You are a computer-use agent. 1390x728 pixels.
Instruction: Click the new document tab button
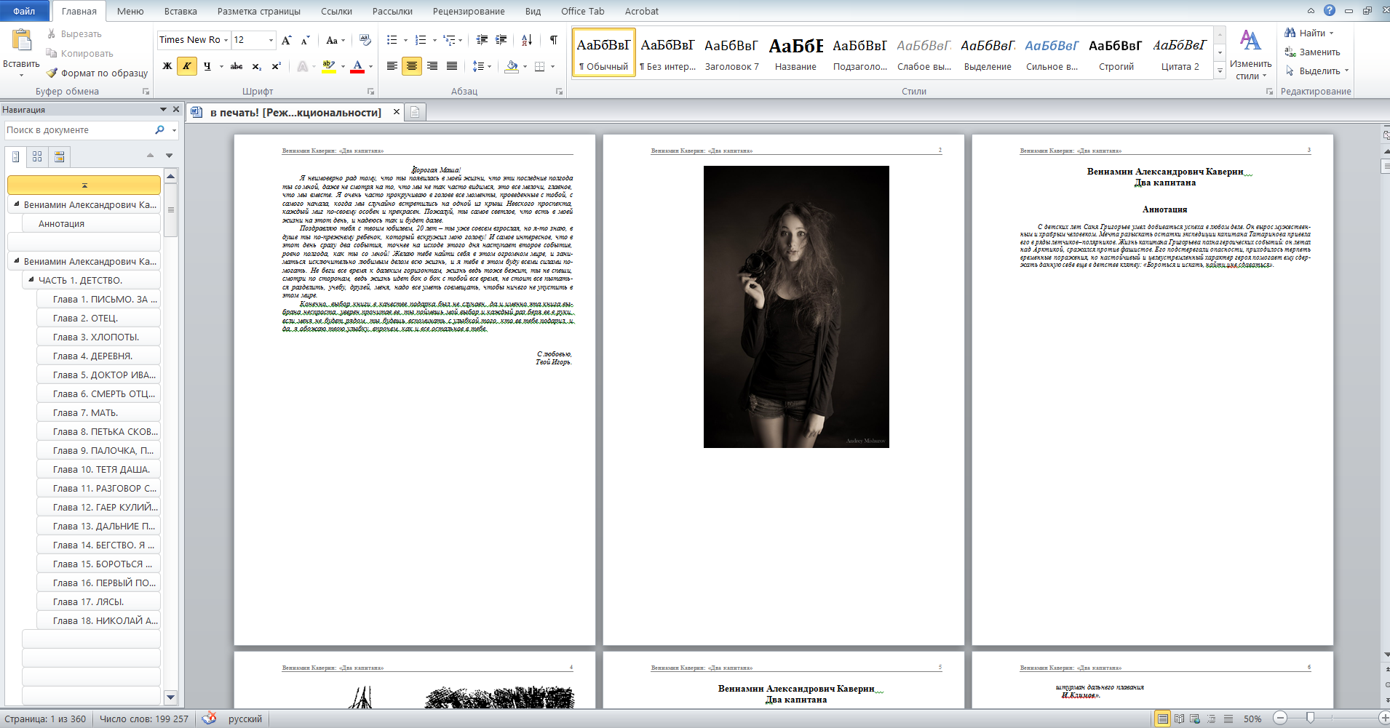click(x=415, y=112)
